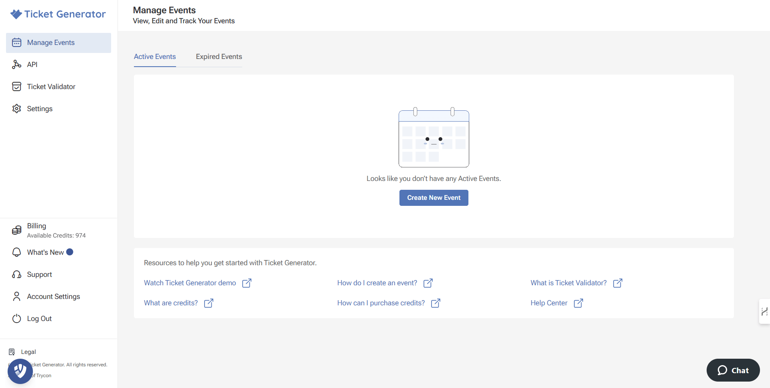This screenshot has width=770, height=388.
Task: Click the Ticket Generator logo
Action: (x=58, y=14)
